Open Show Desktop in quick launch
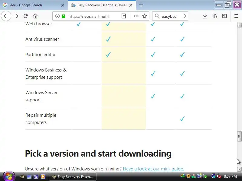The image size is (242, 181). [29, 176]
